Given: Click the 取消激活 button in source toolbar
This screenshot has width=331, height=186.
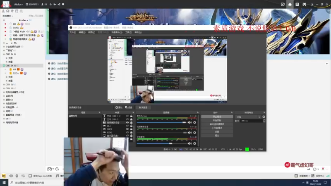Looking at the screenshot, I should pos(143,107).
